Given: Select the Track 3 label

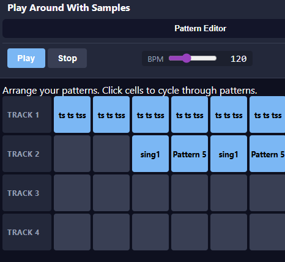Looking at the screenshot, I should [x=27, y=193].
